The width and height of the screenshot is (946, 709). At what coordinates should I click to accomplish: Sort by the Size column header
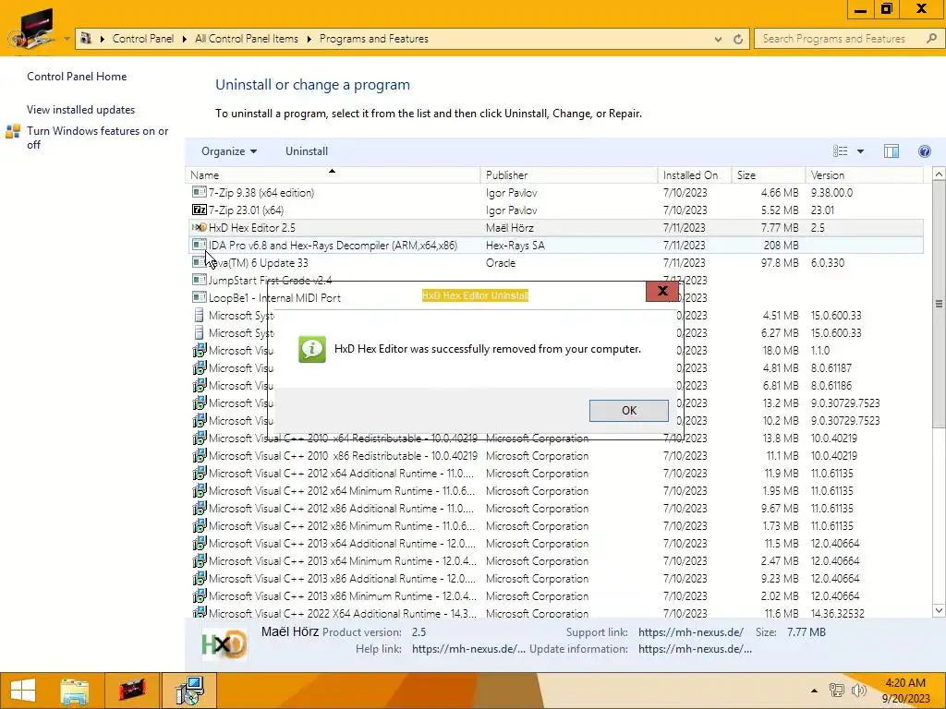[x=769, y=174]
